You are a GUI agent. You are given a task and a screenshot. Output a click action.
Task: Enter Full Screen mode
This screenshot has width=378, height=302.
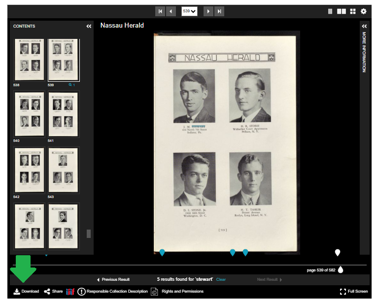(x=354, y=291)
